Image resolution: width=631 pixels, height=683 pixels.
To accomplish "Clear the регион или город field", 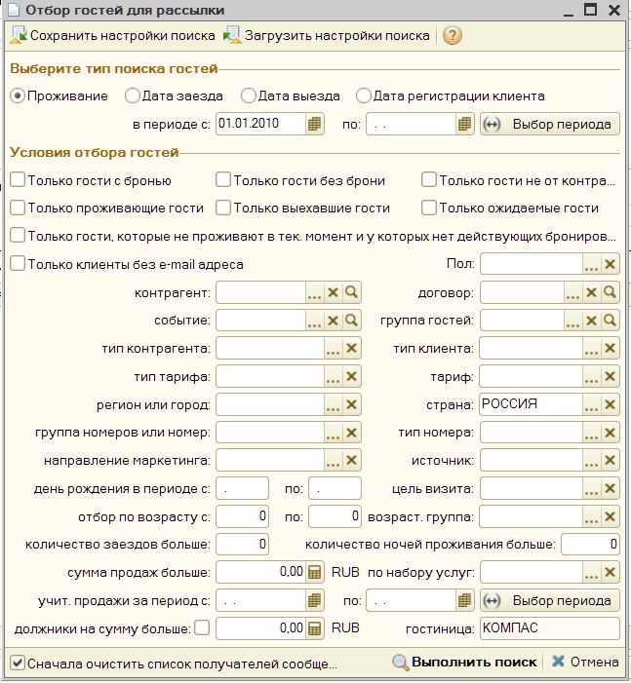I will [351, 404].
